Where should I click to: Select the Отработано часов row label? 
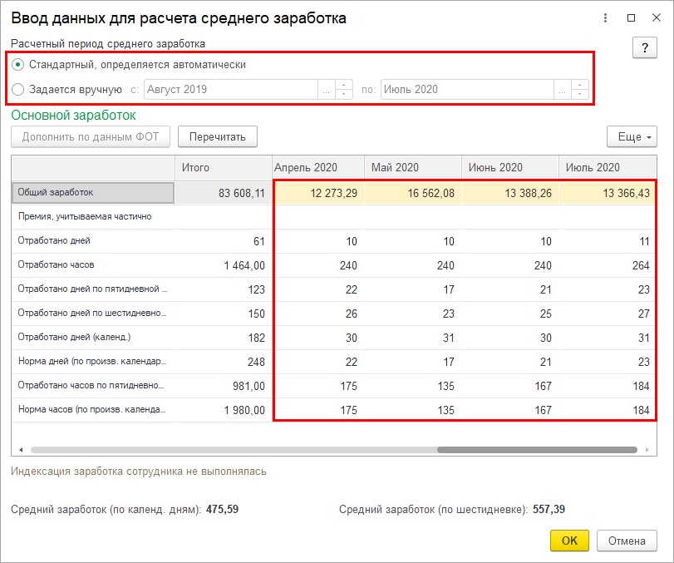coord(93,265)
